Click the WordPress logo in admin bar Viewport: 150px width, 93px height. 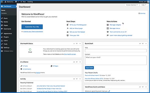[x=2, y=2]
